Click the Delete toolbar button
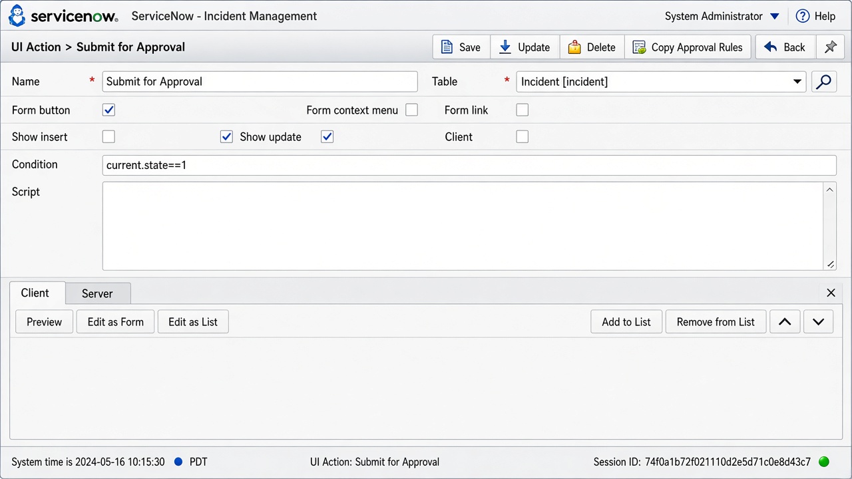Screen dimensions: 852x479 tap(592, 47)
